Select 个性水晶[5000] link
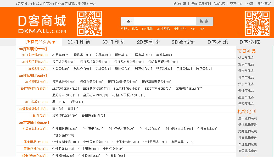Viewport: 274px width, 157px height. (63, 135)
